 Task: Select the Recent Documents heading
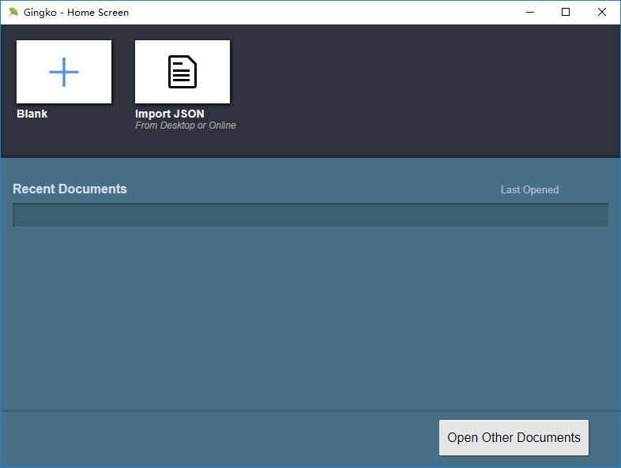(x=70, y=189)
